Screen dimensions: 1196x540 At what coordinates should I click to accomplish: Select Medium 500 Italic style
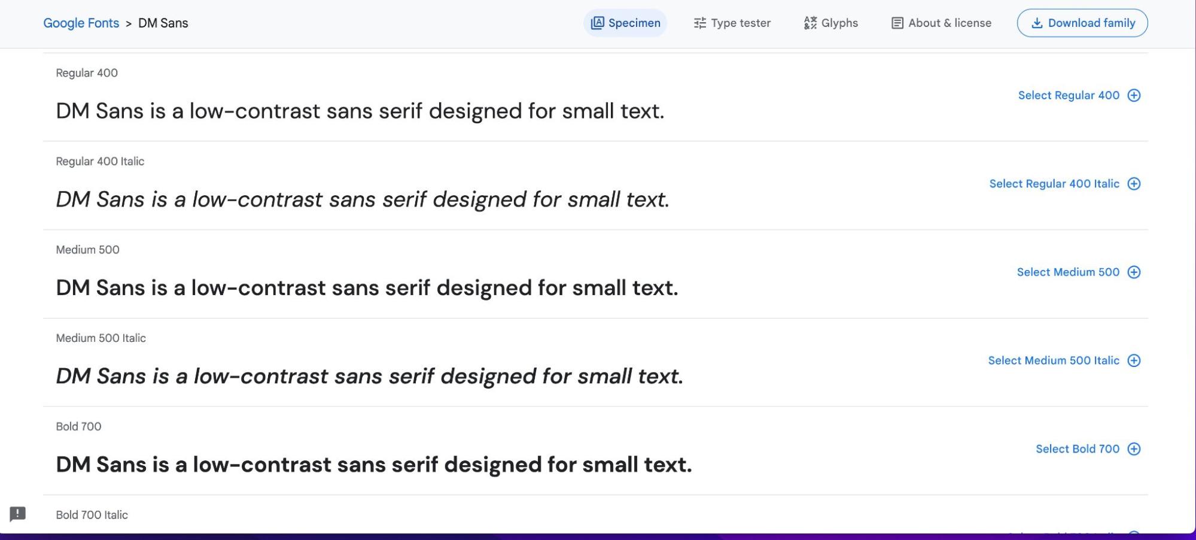point(1054,360)
